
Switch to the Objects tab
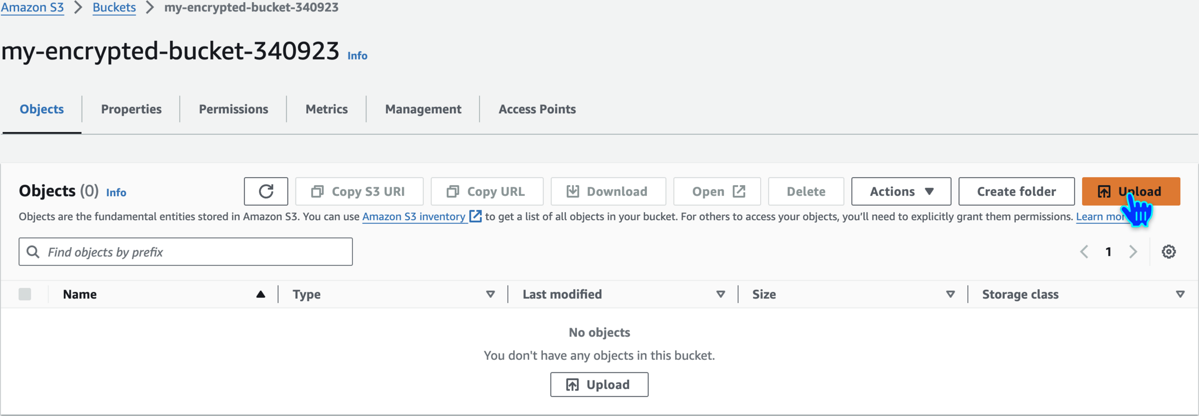point(42,109)
